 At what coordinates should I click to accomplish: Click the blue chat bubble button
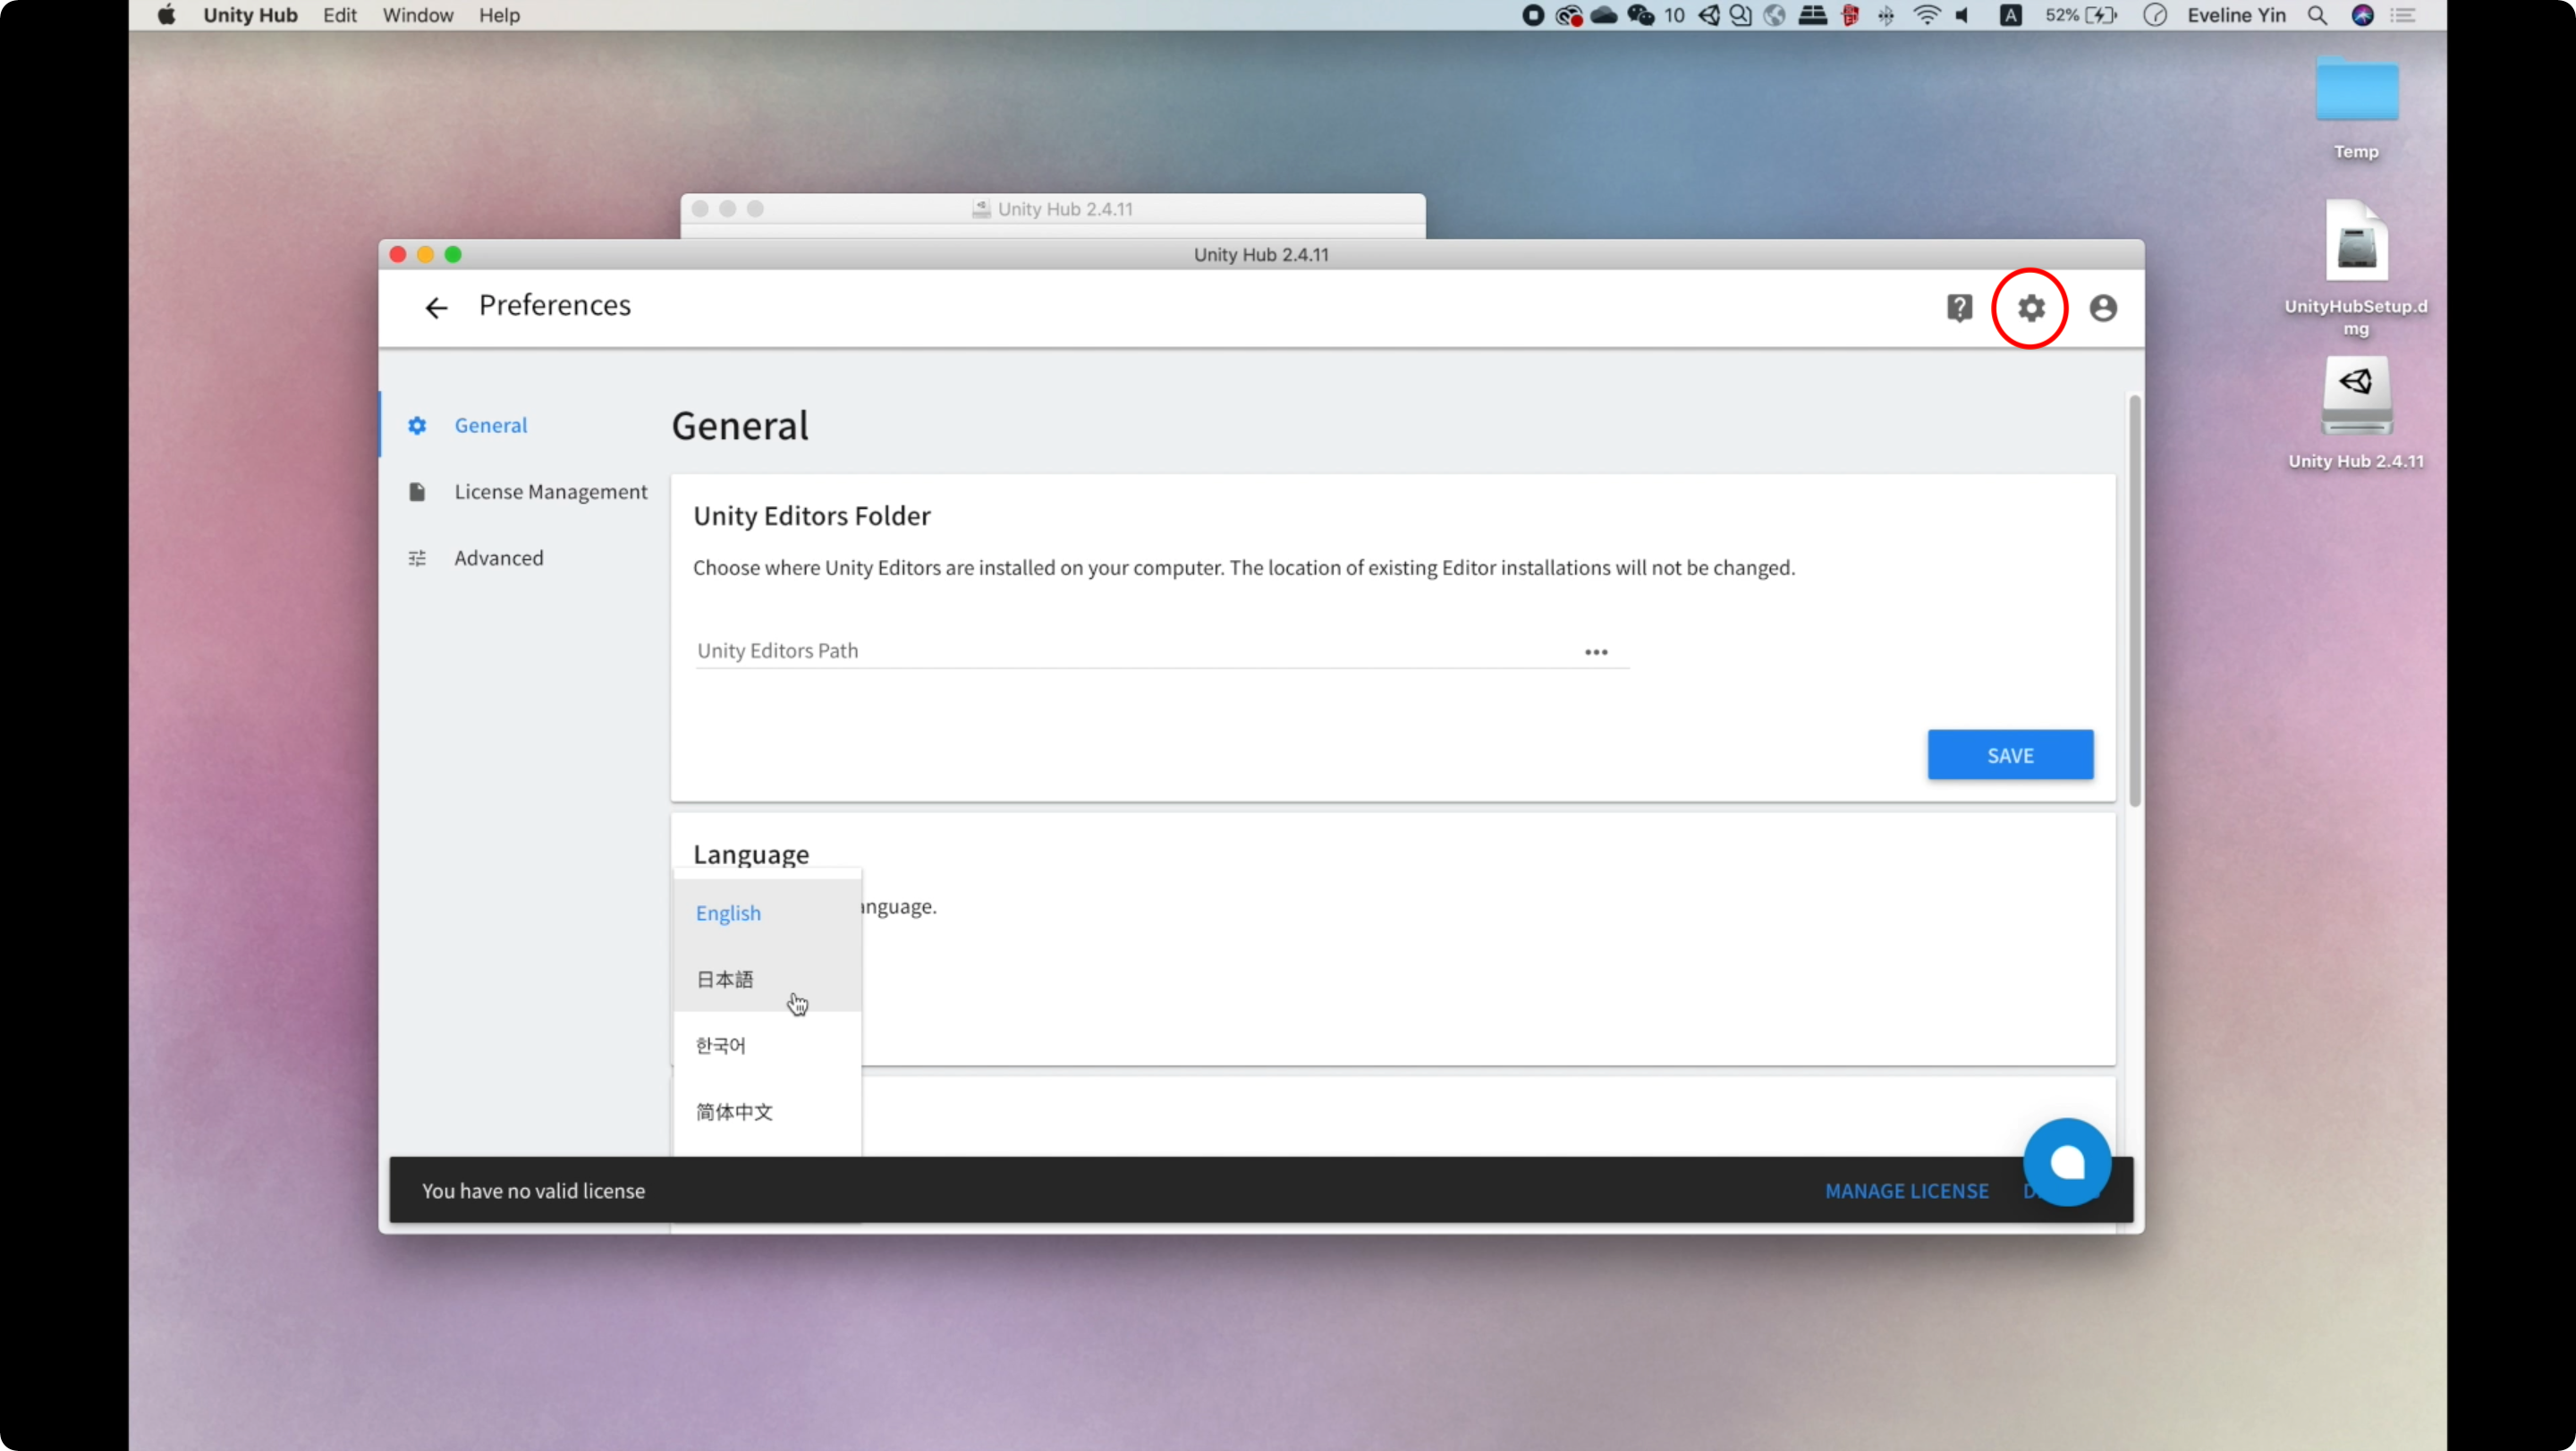coord(2066,1162)
